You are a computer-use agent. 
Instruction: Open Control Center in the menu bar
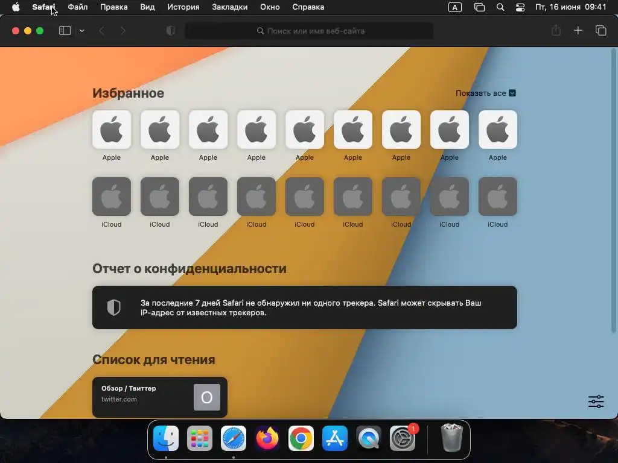pyautogui.click(x=520, y=7)
